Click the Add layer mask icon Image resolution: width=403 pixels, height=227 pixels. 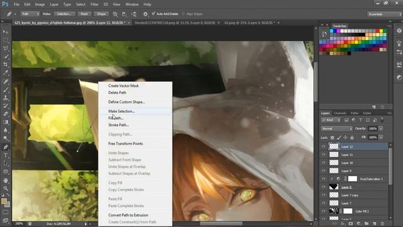tap(351, 224)
